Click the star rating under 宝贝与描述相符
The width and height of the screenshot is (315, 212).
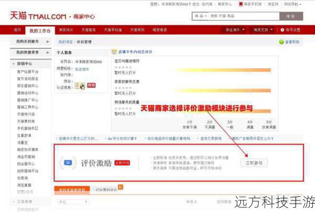(x=123, y=67)
